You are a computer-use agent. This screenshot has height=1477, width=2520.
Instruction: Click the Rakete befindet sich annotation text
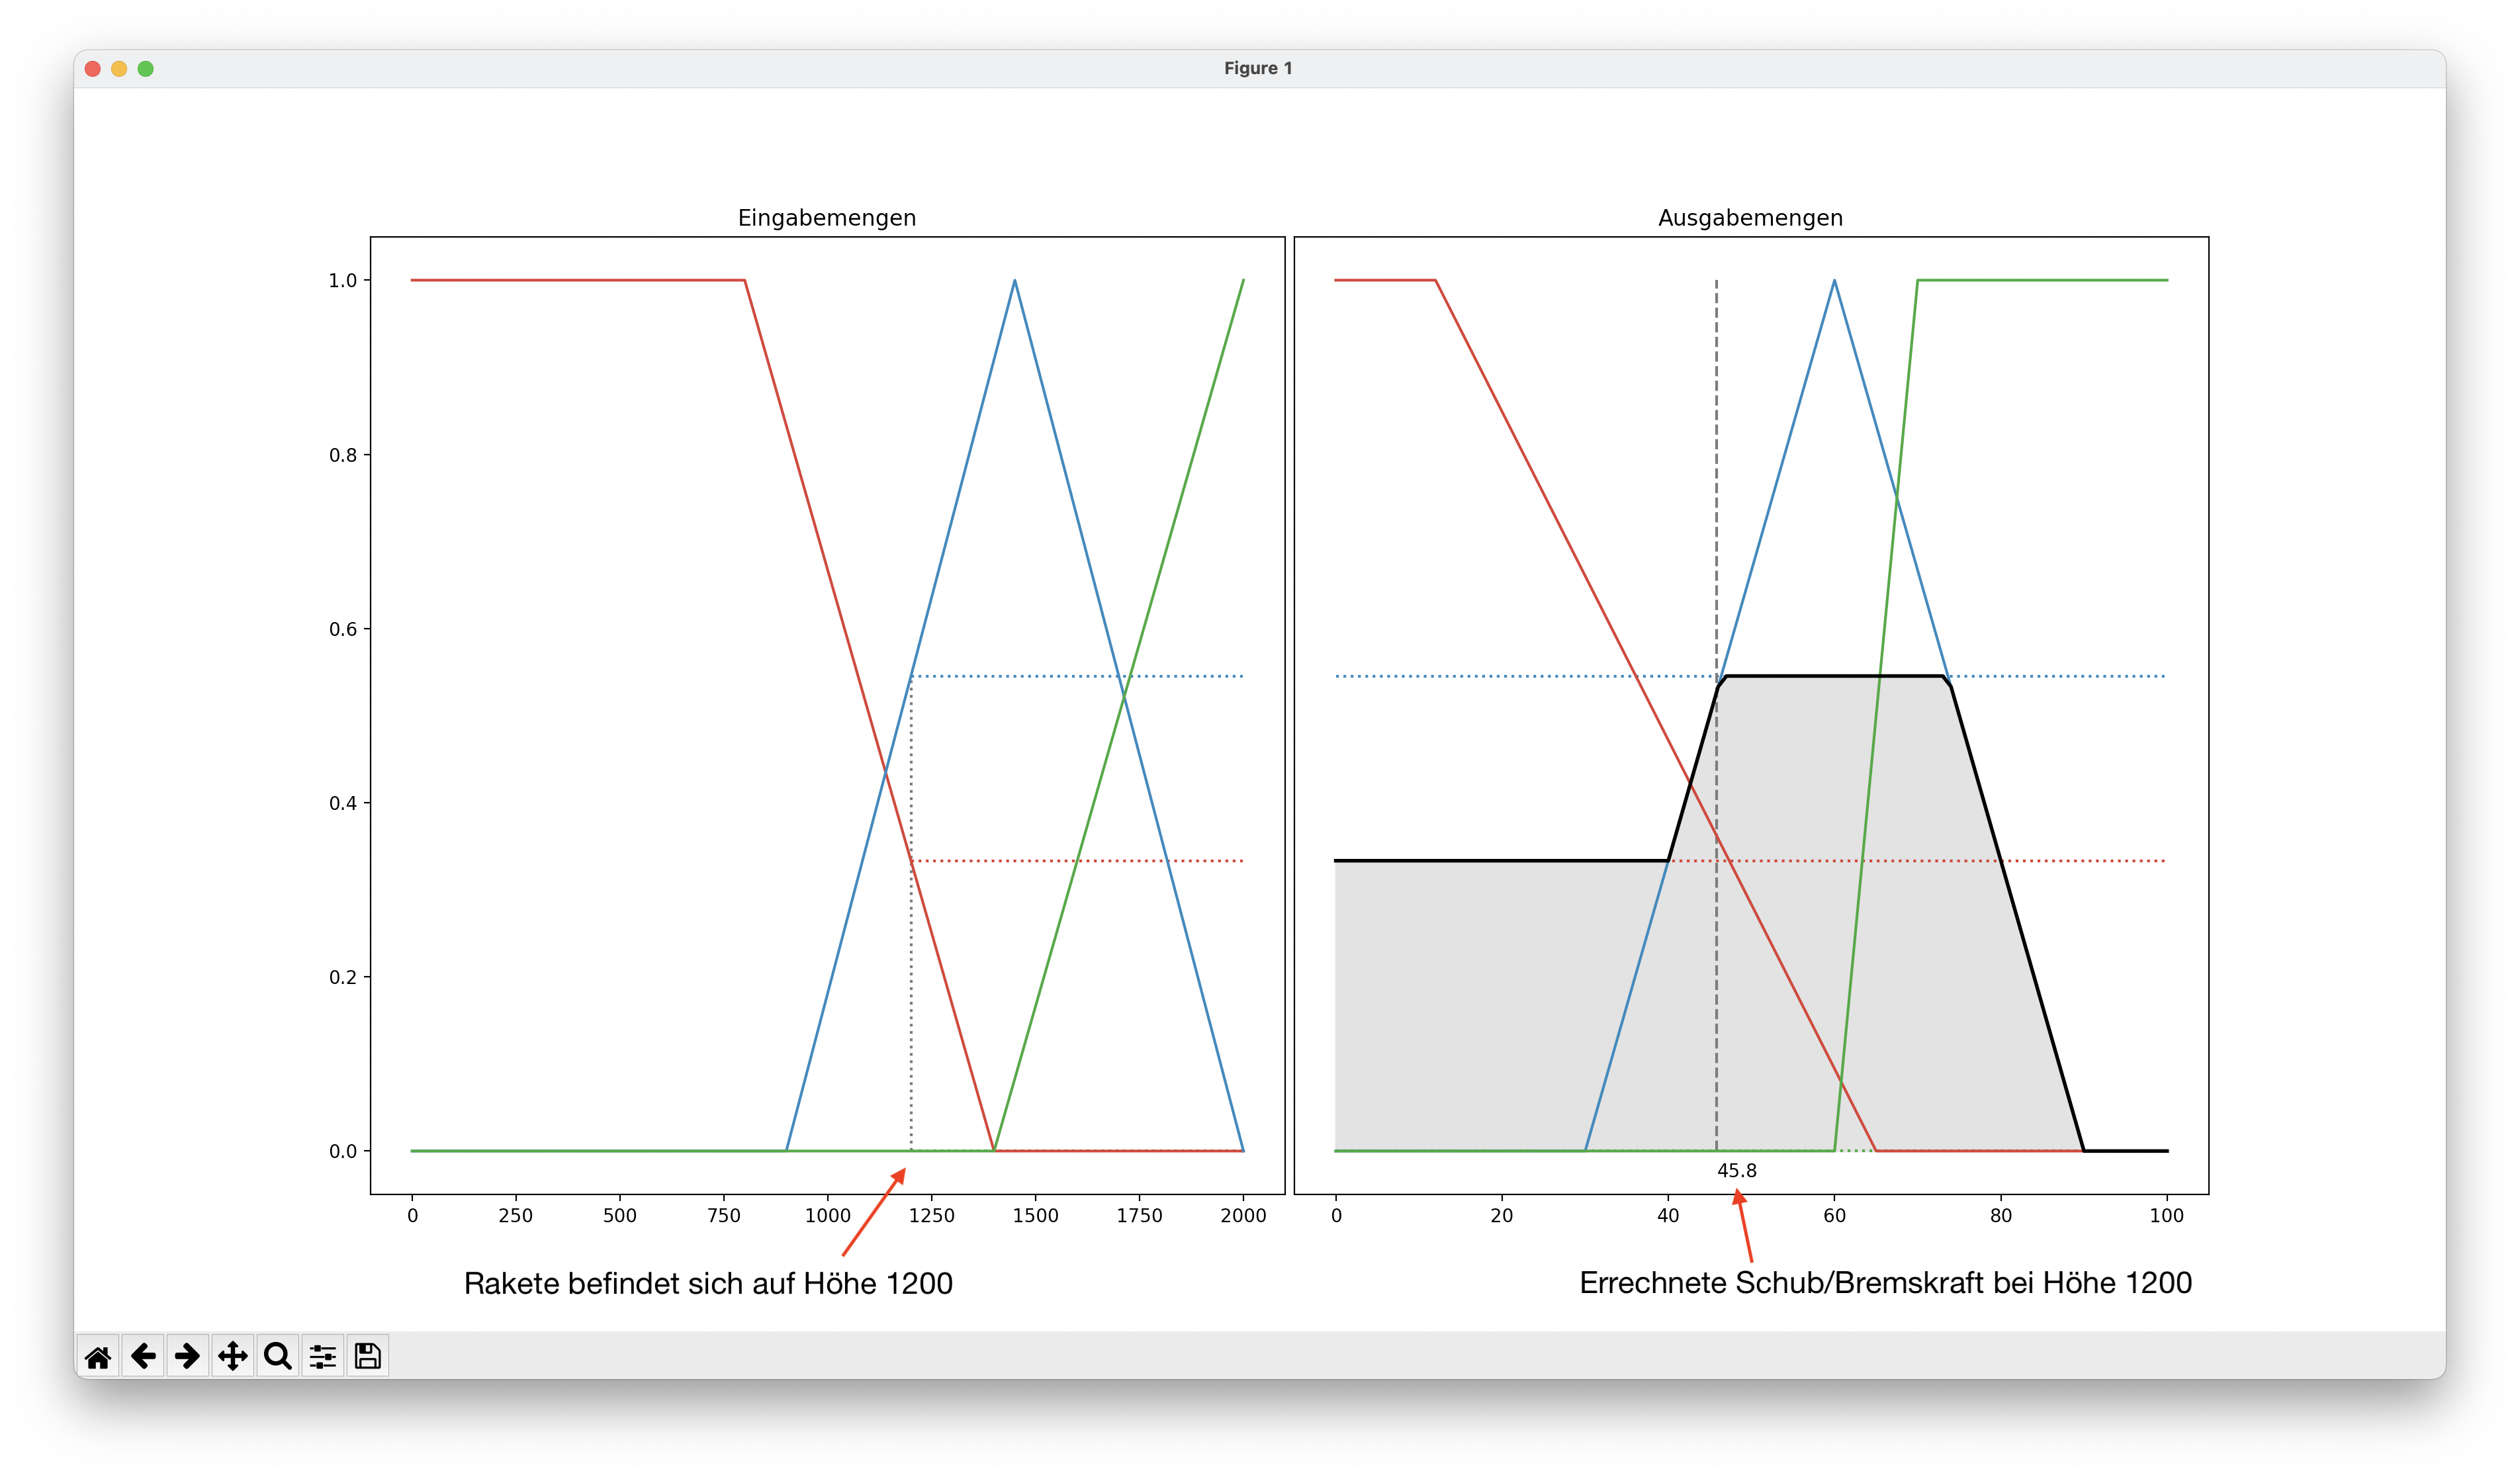[708, 1283]
